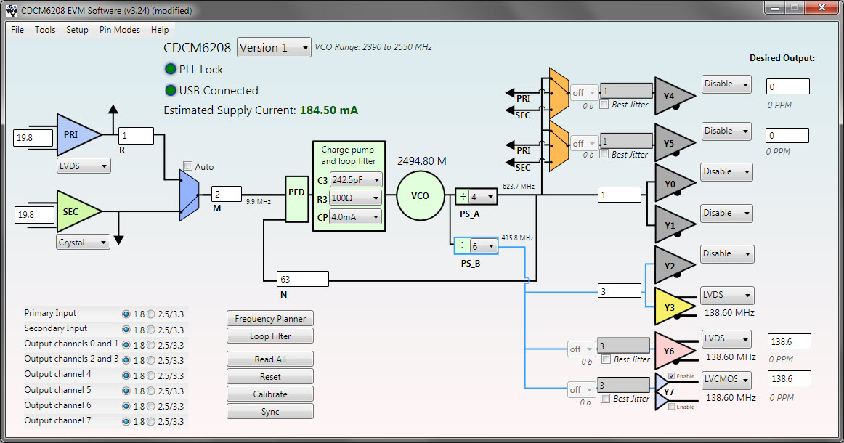Open PS_A divider dropdown

coord(482,197)
